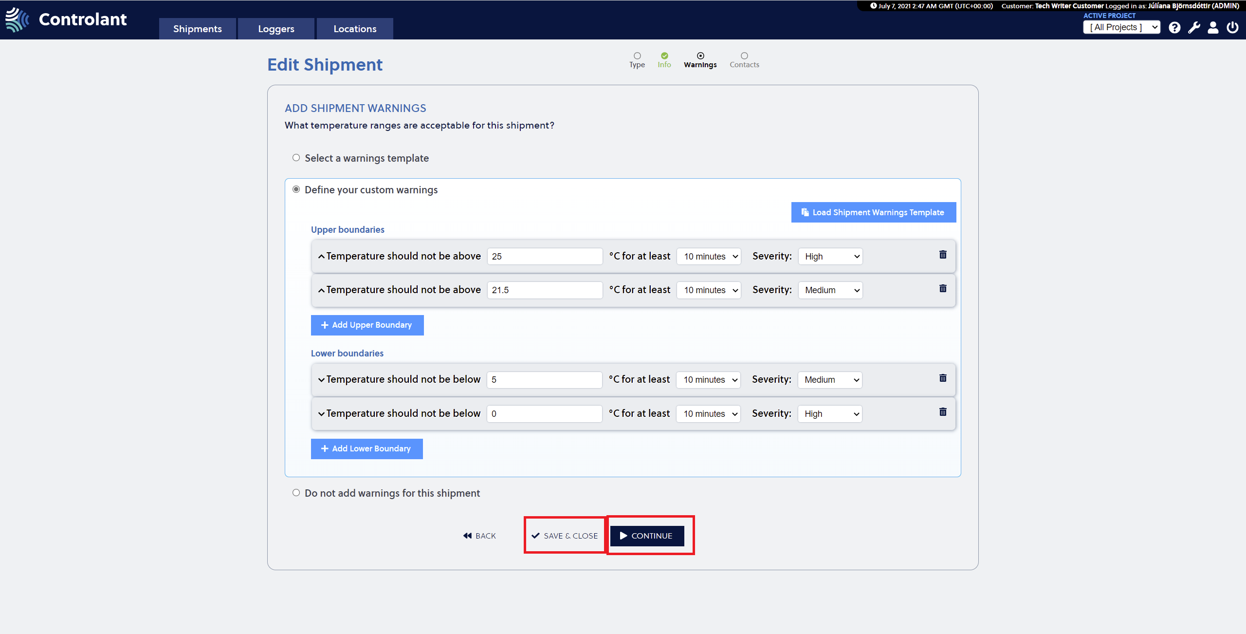Click up-caret icon on the 25 row
The image size is (1246, 634).
click(321, 257)
